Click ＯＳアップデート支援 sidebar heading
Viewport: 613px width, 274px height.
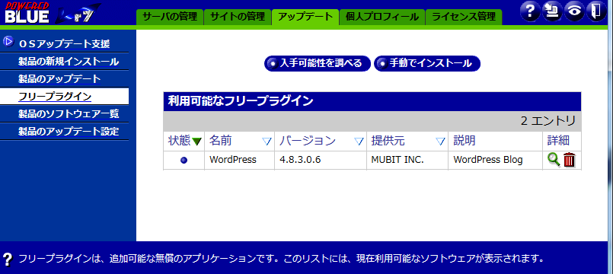pyautogui.click(x=64, y=44)
